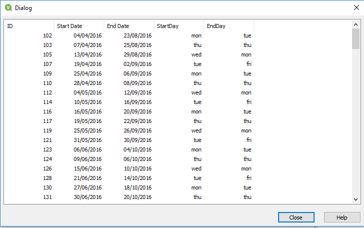The height and width of the screenshot is (228, 364).
Task: Click start date 04/04/2016
Action: [x=88, y=35]
